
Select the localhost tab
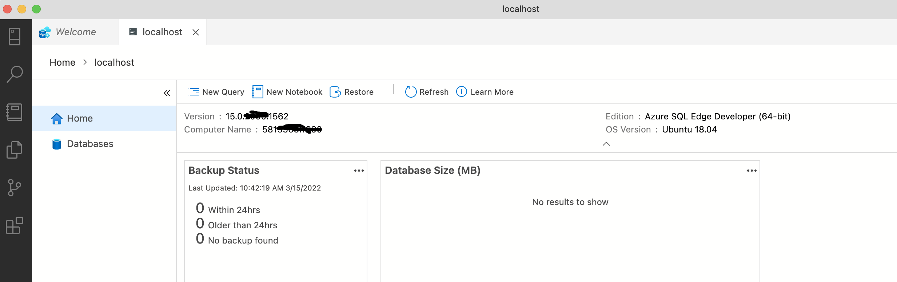(x=162, y=32)
